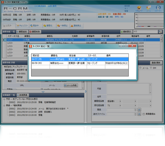Click the sales bar chart thumbnail

pyautogui.click(x=149, y=20)
